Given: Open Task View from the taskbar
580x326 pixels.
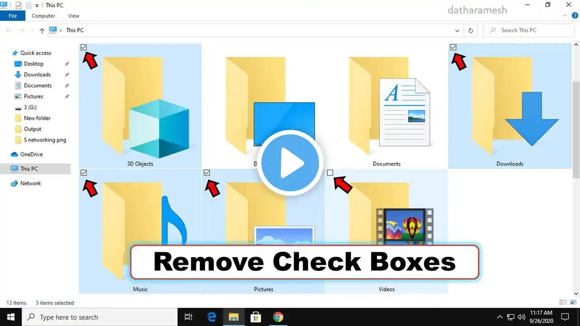Looking at the screenshot, I should [x=188, y=317].
